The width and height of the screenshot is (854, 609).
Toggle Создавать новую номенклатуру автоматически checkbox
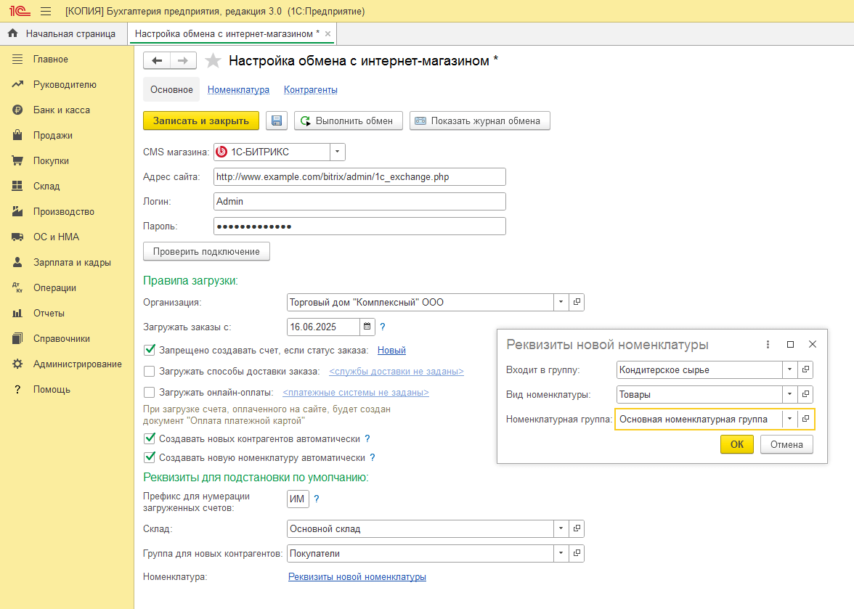(150, 458)
